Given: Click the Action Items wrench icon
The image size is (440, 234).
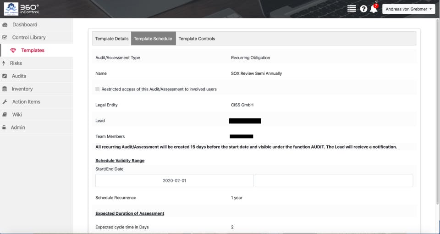Looking at the screenshot, I should (x=5, y=102).
